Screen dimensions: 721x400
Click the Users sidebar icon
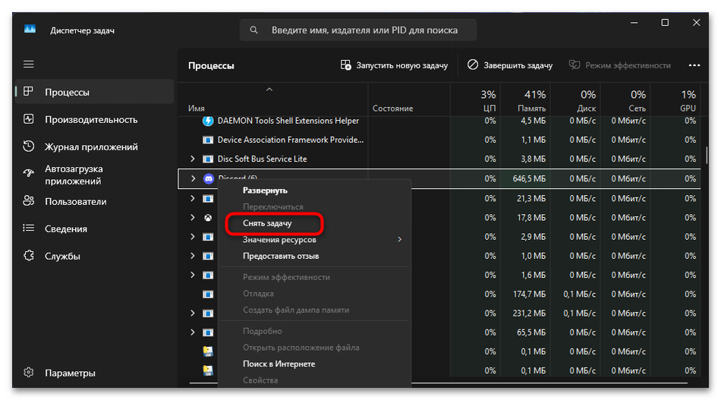tap(29, 201)
